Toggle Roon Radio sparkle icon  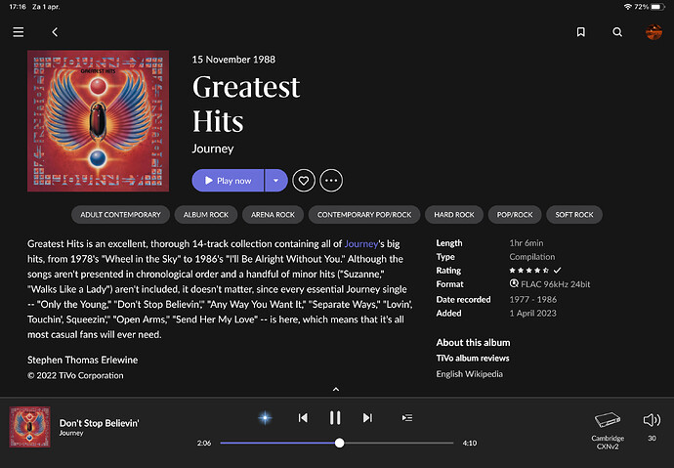click(x=265, y=418)
